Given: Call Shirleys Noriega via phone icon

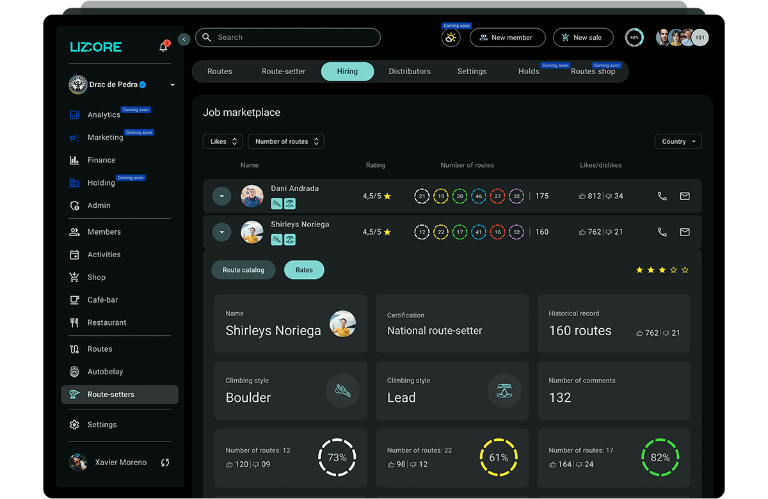Looking at the screenshot, I should [x=662, y=232].
